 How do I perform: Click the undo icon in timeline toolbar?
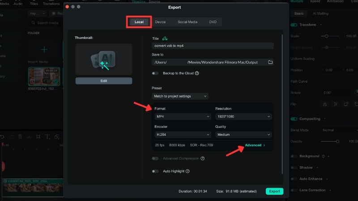coord(2,137)
